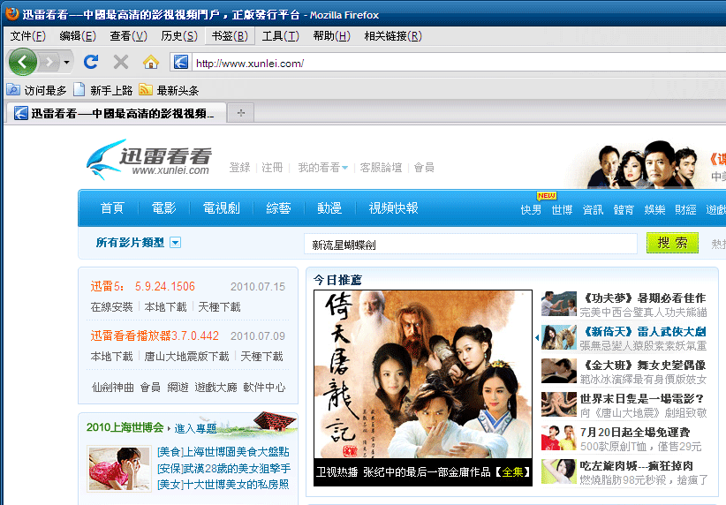Go to 綜藝 in navigation bar
The height and width of the screenshot is (505, 726).
coord(278,208)
